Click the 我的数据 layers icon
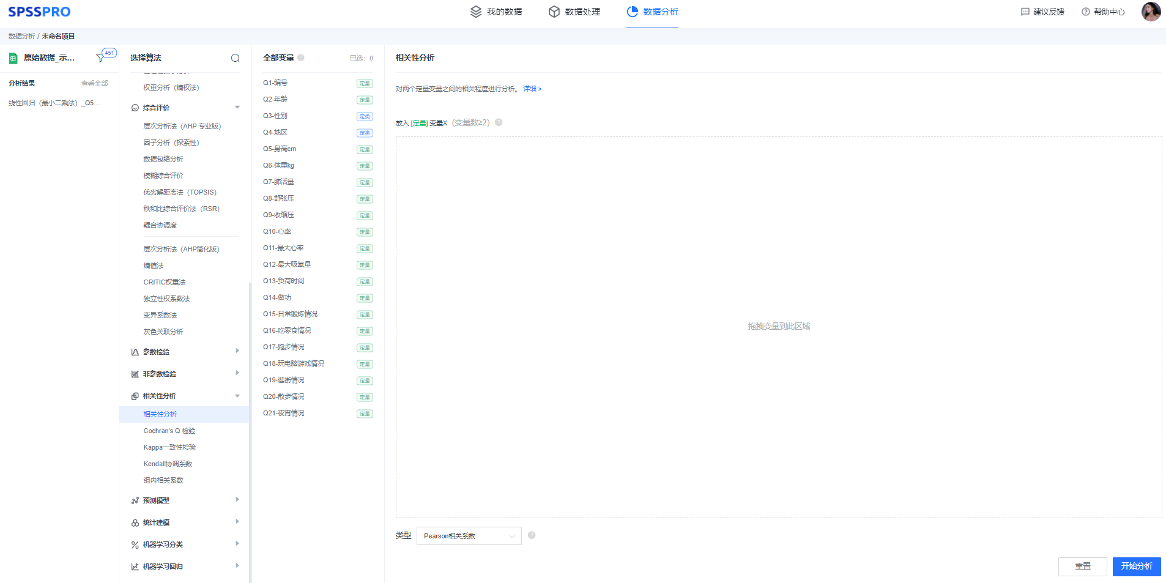Viewport: 1166px width, 583px height. pos(476,12)
